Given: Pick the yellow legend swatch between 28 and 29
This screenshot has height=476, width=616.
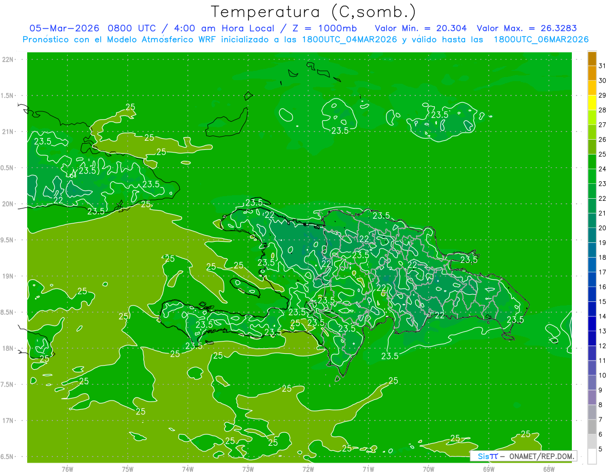Looking at the screenshot, I should click(592, 103).
